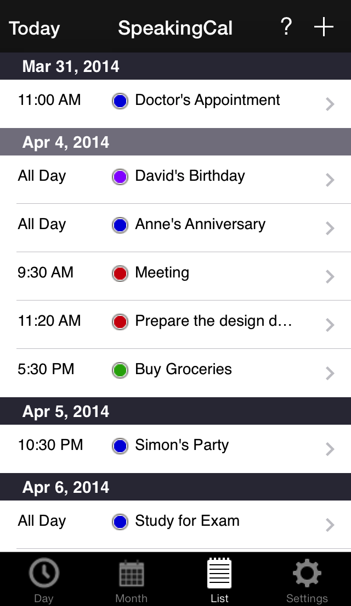The width and height of the screenshot is (351, 606).
Task: Click blue dot beside Simon's Party
Action: tap(120, 446)
